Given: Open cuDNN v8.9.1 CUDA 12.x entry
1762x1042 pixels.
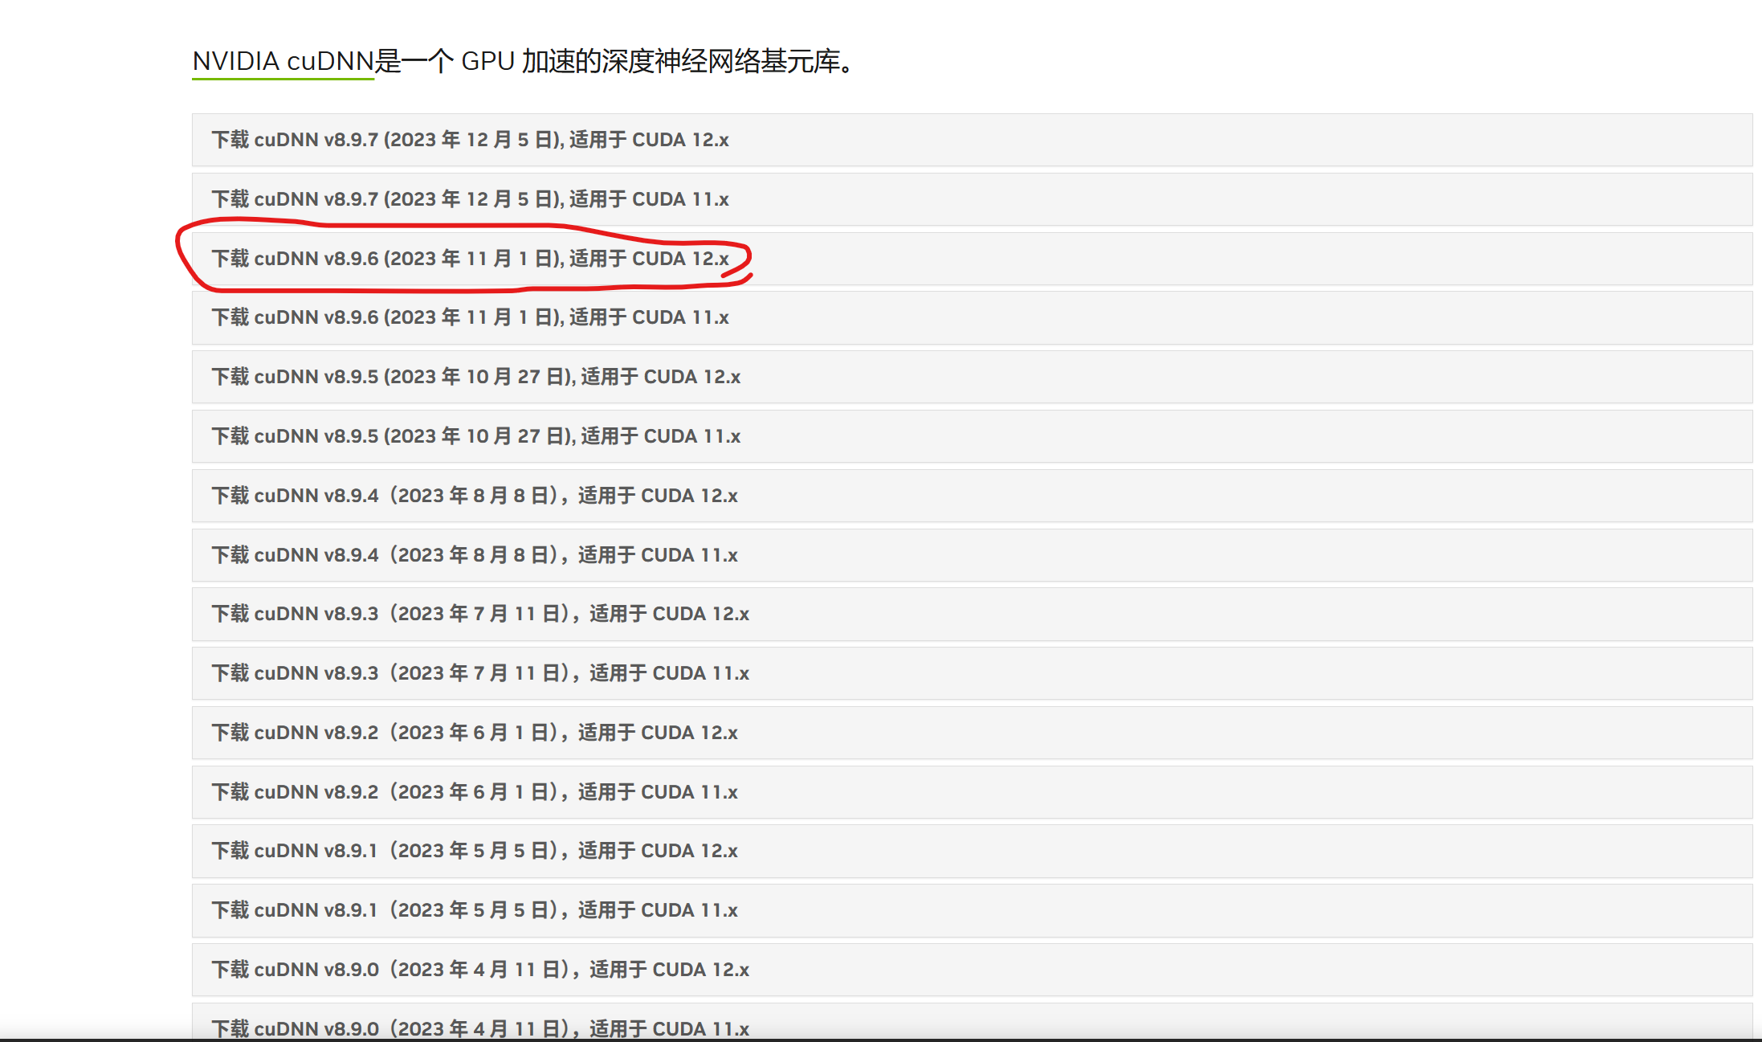Looking at the screenshot, I should [x=474, y=851].
